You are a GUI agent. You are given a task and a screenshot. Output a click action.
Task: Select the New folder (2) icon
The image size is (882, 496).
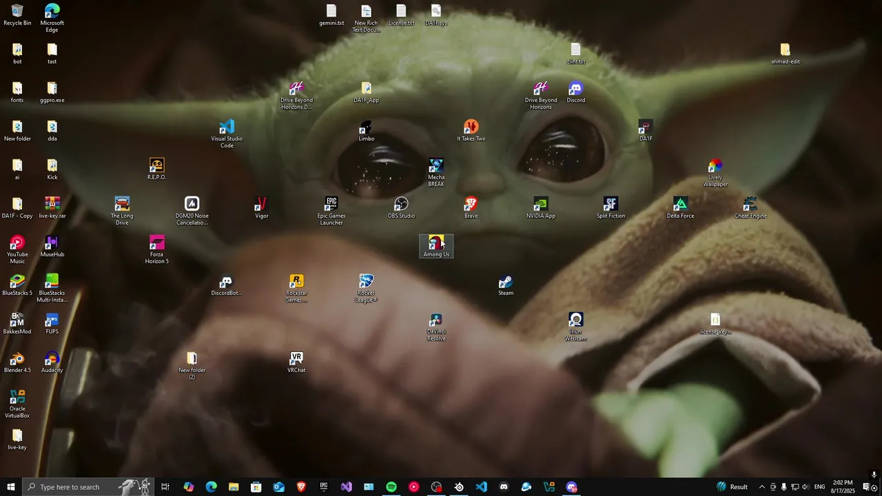coord(192,366)
